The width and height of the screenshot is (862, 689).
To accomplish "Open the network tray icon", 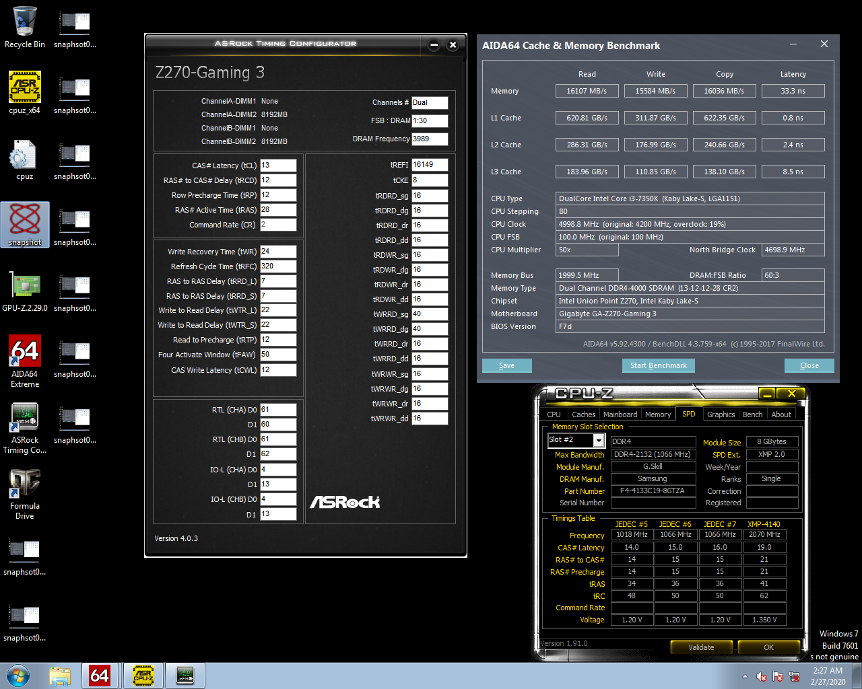I will [794, 676].
